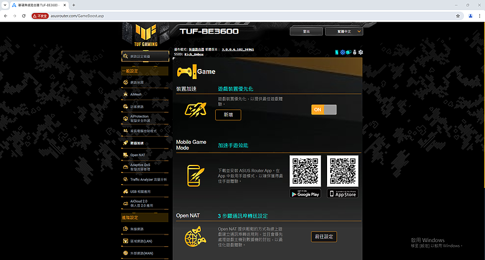Viewport: 485px width, 260px height.
Task: Click the 登出 logout button
Action: tap(306, 32)
